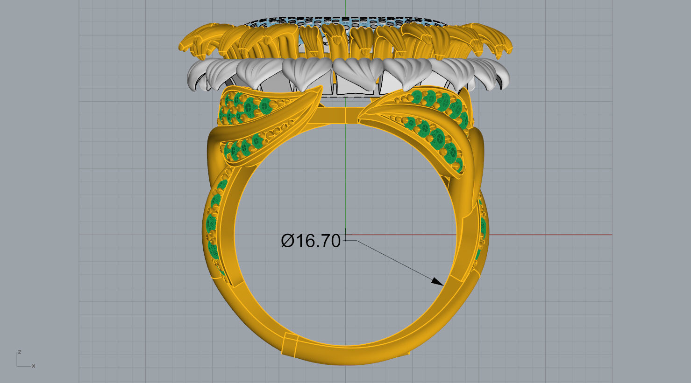
Task: Click the dimension leader arrowhead on inner band
Action: click(437, 281)
